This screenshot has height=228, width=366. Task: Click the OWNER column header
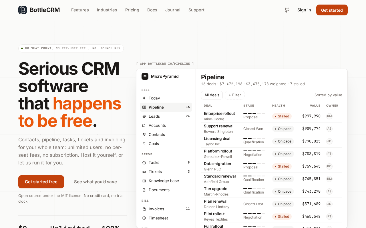tap(332, 106)
